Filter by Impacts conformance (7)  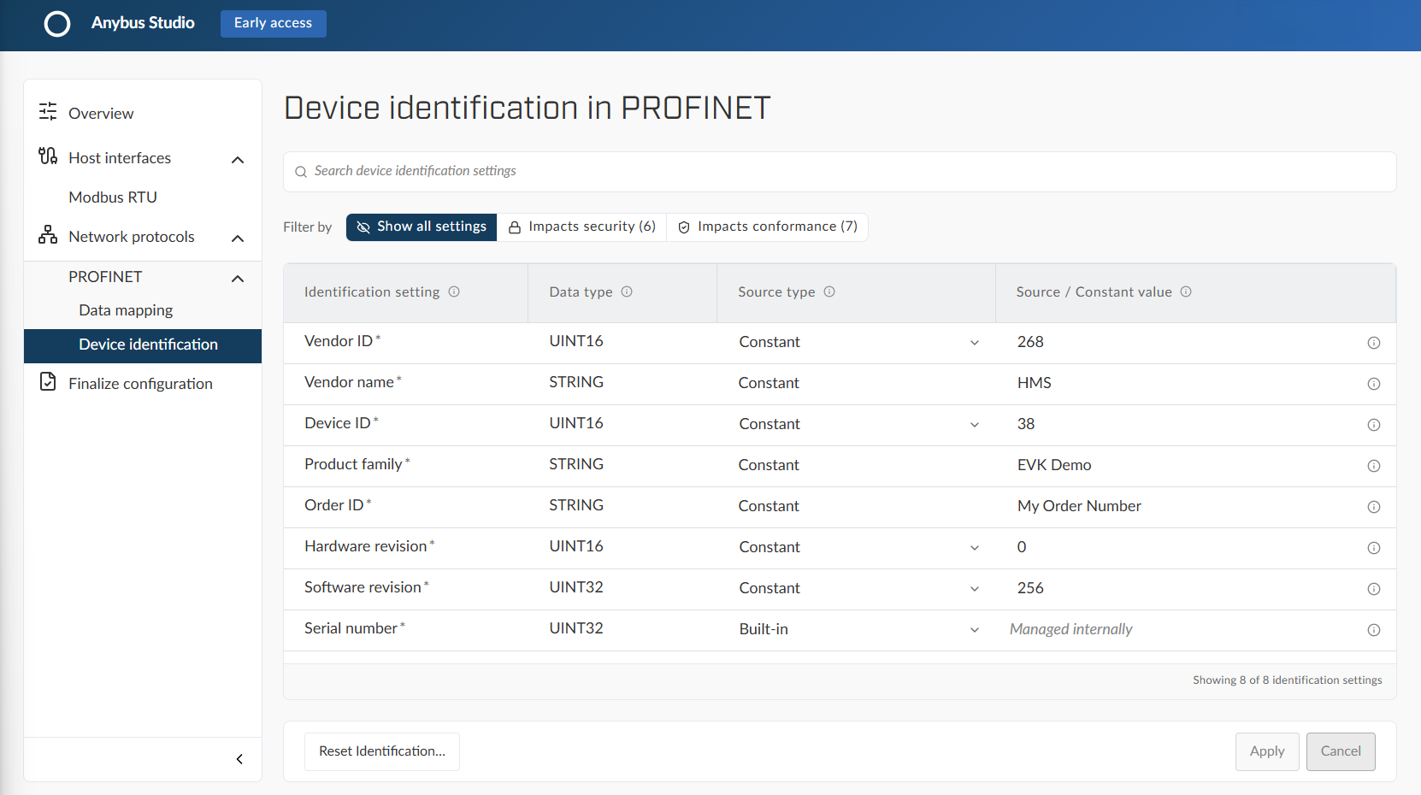pos(767,227)
